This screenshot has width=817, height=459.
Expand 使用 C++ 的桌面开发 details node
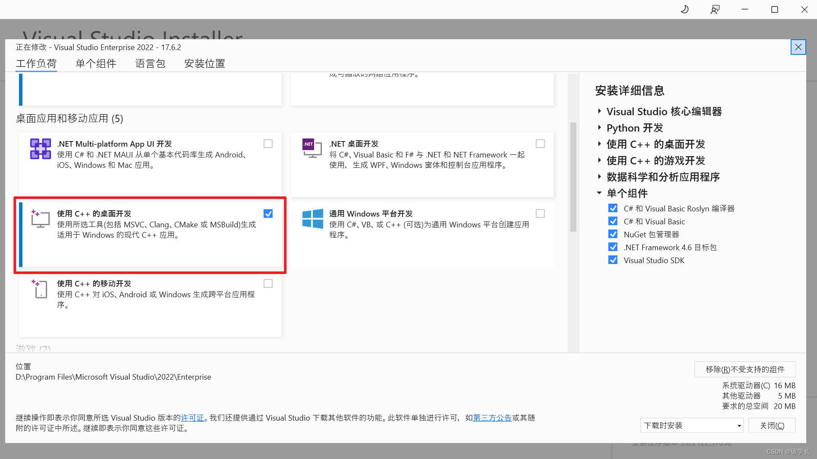(x=599, y=144)
